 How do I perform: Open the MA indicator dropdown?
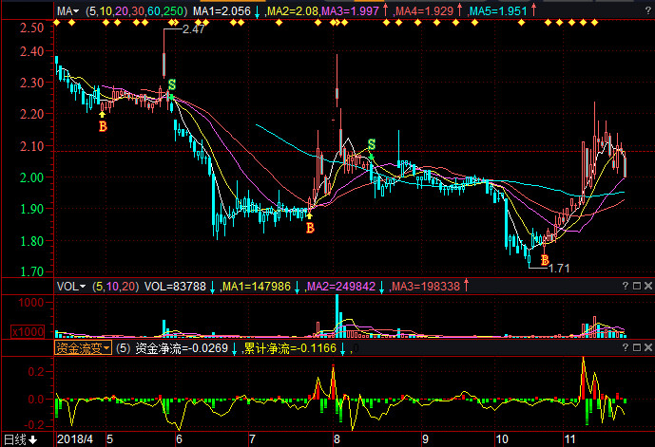68,11
